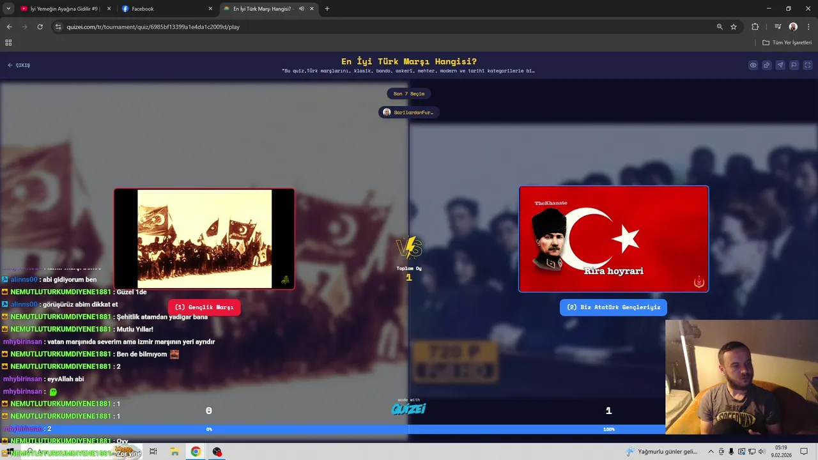Select the Gençlik Marşı video thumbnail
818x460 pixels.
click(204, 239)
